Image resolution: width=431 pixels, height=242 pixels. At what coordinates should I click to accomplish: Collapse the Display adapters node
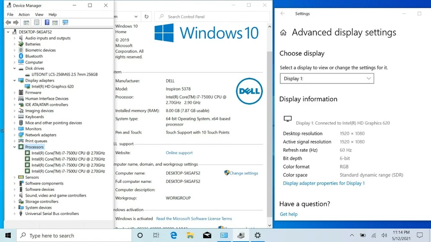pos(14,80)
